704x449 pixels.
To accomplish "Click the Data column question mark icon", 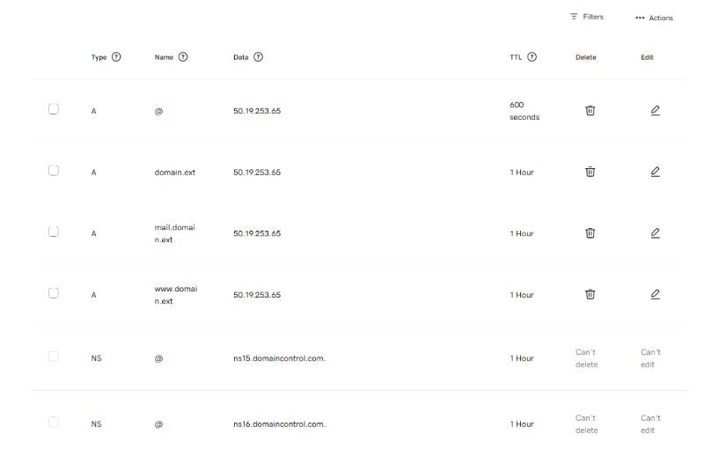I will (x=258, y=57).
